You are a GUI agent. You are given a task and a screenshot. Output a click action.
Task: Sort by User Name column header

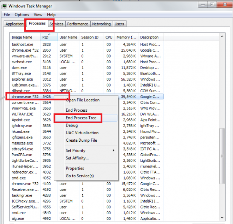68,37
